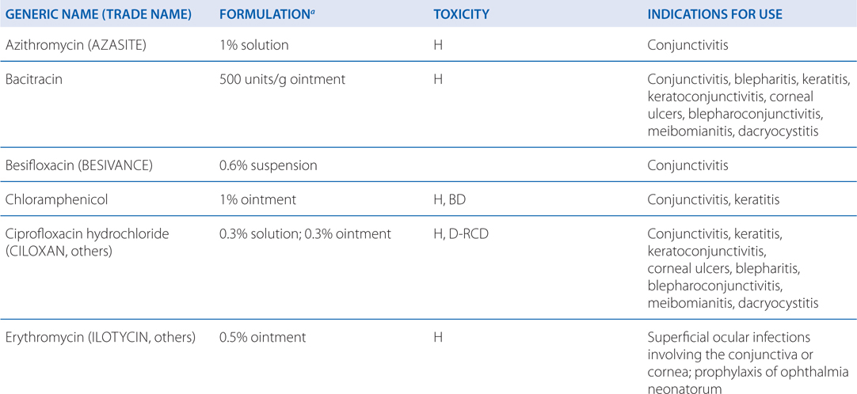Click the "H, BD" toxicity value
Screen dimensions: 857x394
tap(450, 200)
